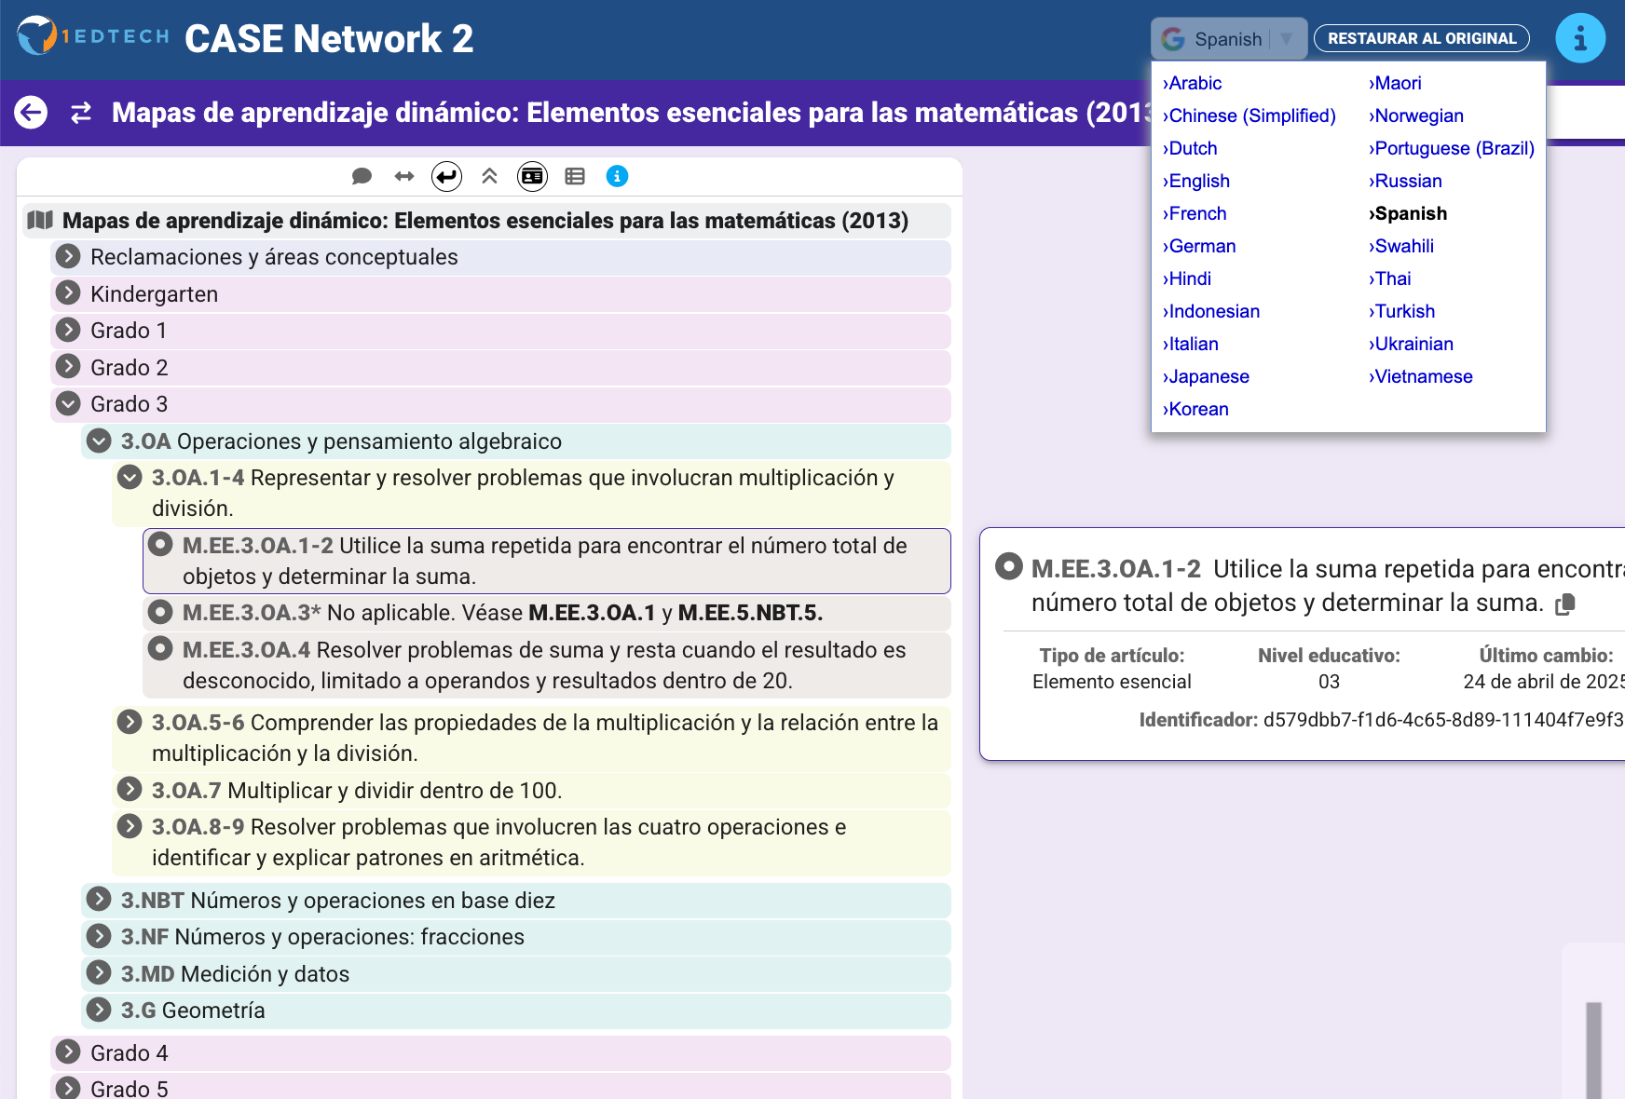
Task: Click Restaurar al original button
Action: [1422, 38]
